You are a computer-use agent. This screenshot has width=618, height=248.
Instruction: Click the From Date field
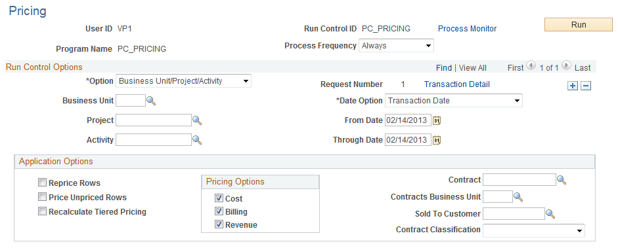coord(408,120)
